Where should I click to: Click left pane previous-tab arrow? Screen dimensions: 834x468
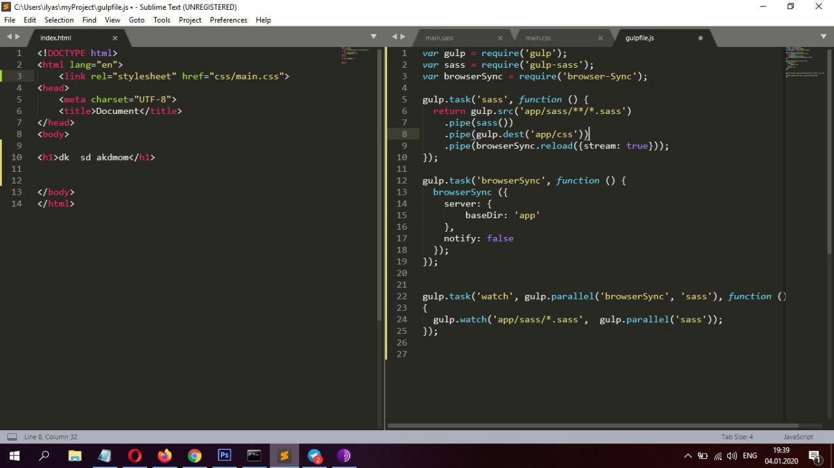pyautogui.click(x=9, y=37)
